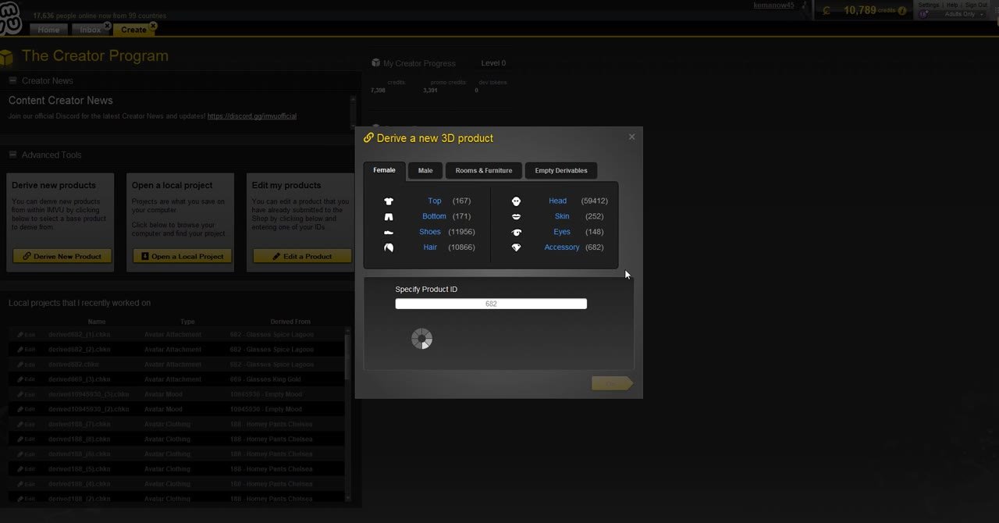
Task: Click the Edit a Product button
Action: pyautogui.click(x=303, y=256)
